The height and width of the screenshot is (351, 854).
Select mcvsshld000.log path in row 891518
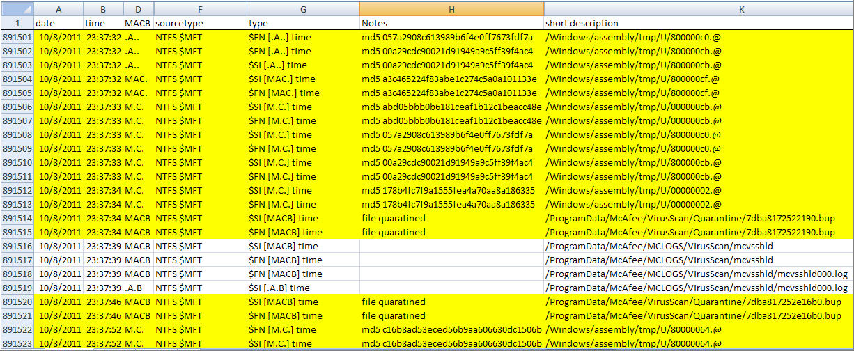(x=697, y=274)
